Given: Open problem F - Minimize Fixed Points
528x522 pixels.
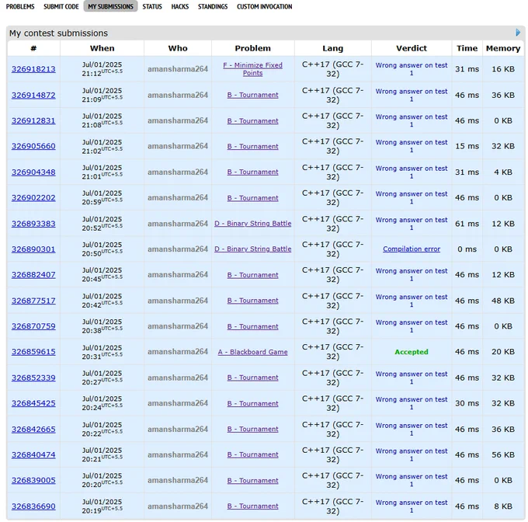Looking at the screenshot, I should click(253, 69).
